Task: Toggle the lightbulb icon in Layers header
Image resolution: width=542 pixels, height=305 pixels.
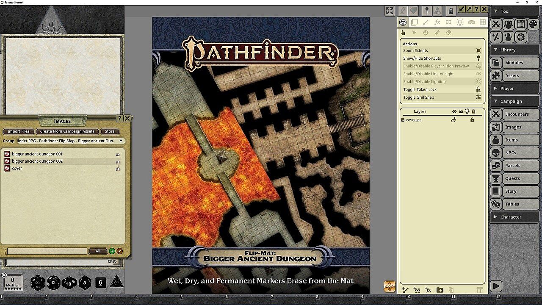Action: (467, 112)
